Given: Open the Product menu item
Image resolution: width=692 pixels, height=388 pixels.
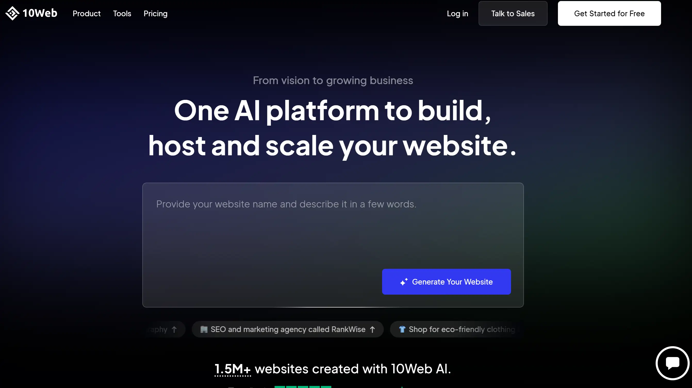Looking at the screenshot, I should click(x=87, y=13).
